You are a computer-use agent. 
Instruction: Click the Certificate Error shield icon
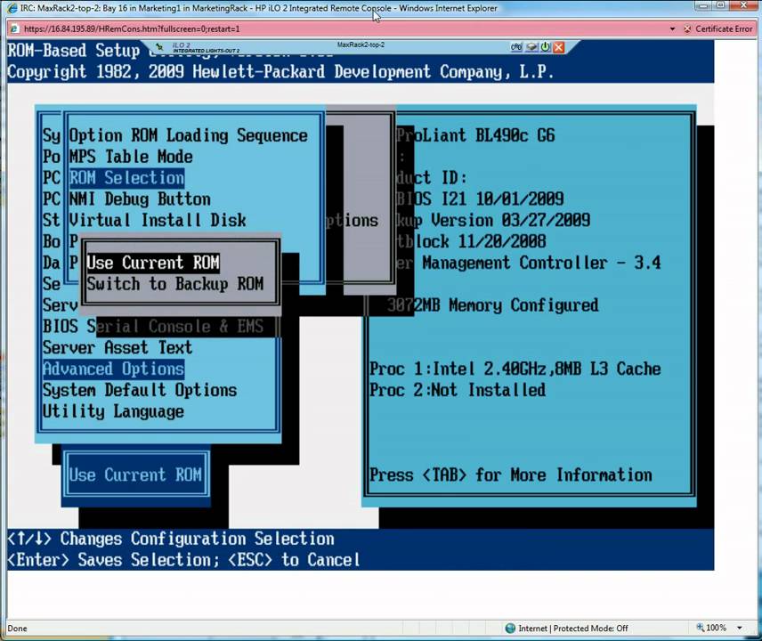[x=687, y=29]
